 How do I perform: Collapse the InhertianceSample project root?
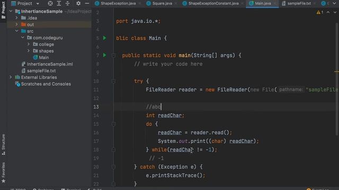[11, 11]
